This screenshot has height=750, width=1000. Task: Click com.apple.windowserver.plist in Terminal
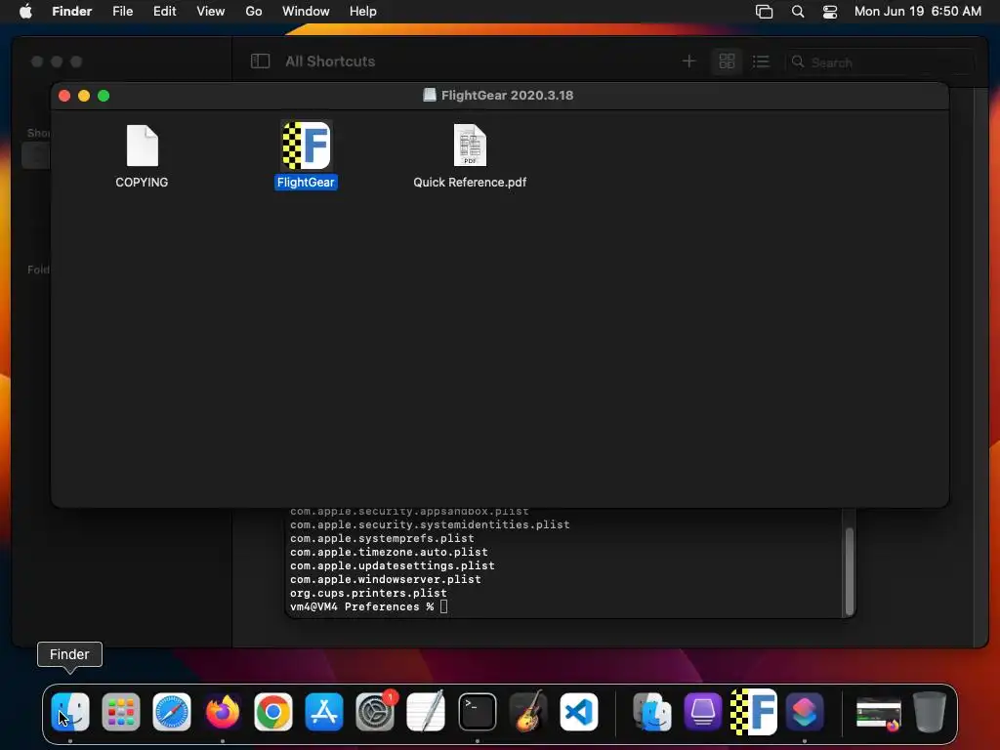coord(385,579)
